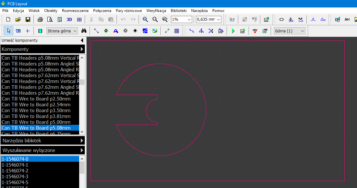Select Con TB Wire to Board p3.81mm library
Viewport: 357px width, 188px height.
click(x=36, y=116)
